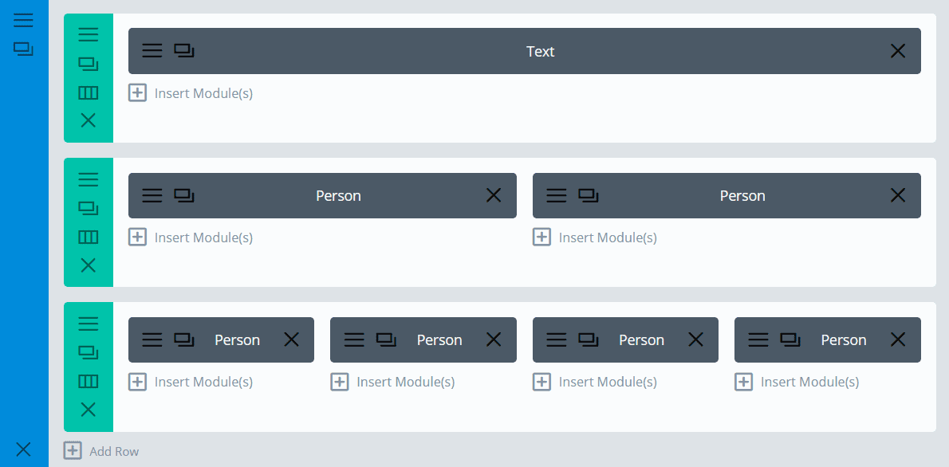Delete the four-column Person row
This screenshot has height=467, width=949.
point(88,410)
